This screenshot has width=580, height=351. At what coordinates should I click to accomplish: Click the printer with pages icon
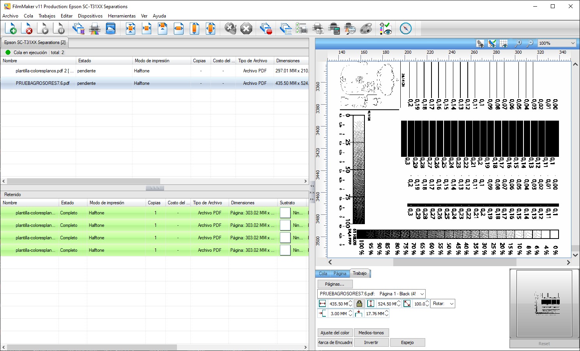[x=318, y=28]
